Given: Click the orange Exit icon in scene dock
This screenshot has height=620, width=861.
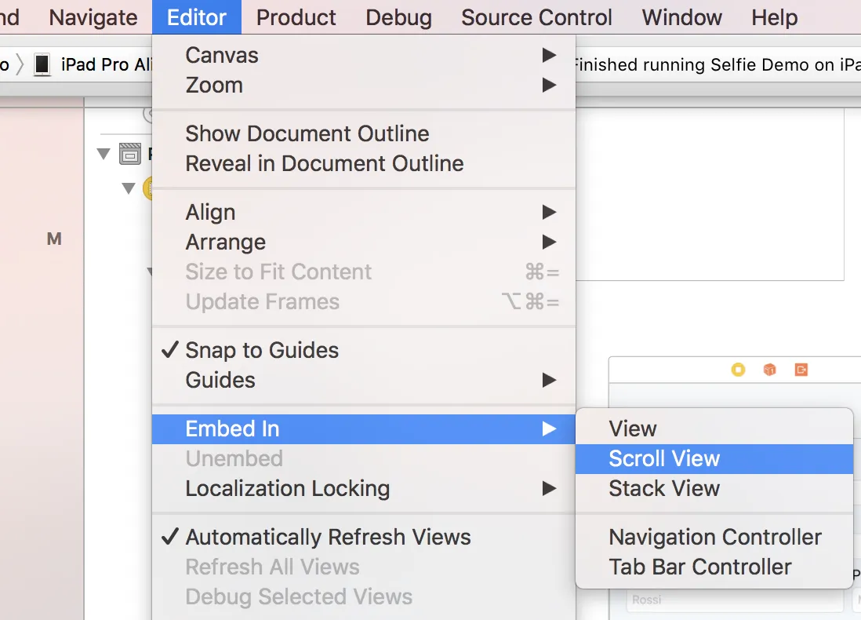Looking at the screenshot, I should point(801,370).
